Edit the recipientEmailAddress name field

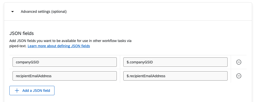coord(65,76)
